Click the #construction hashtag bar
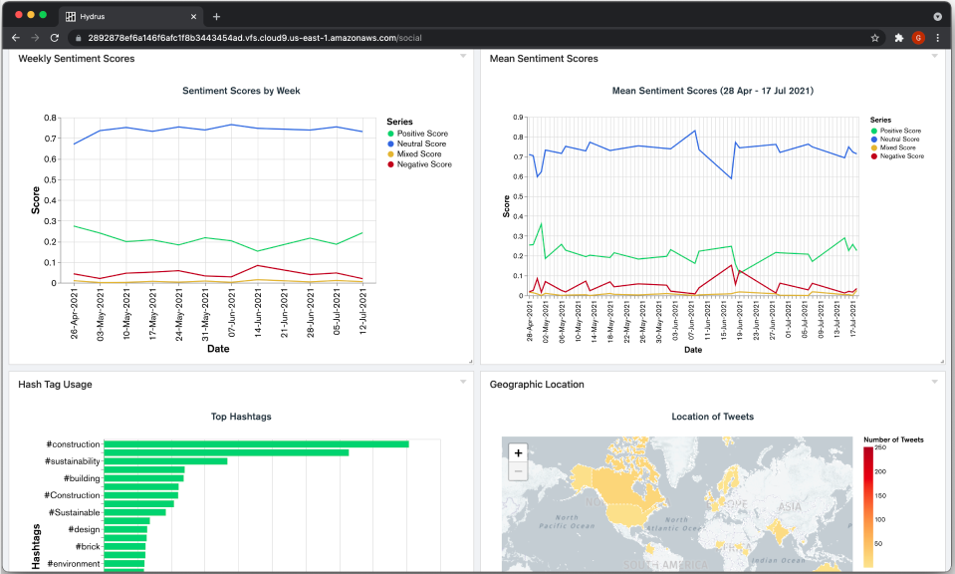955x574 pixels. [x=256, y=444]
